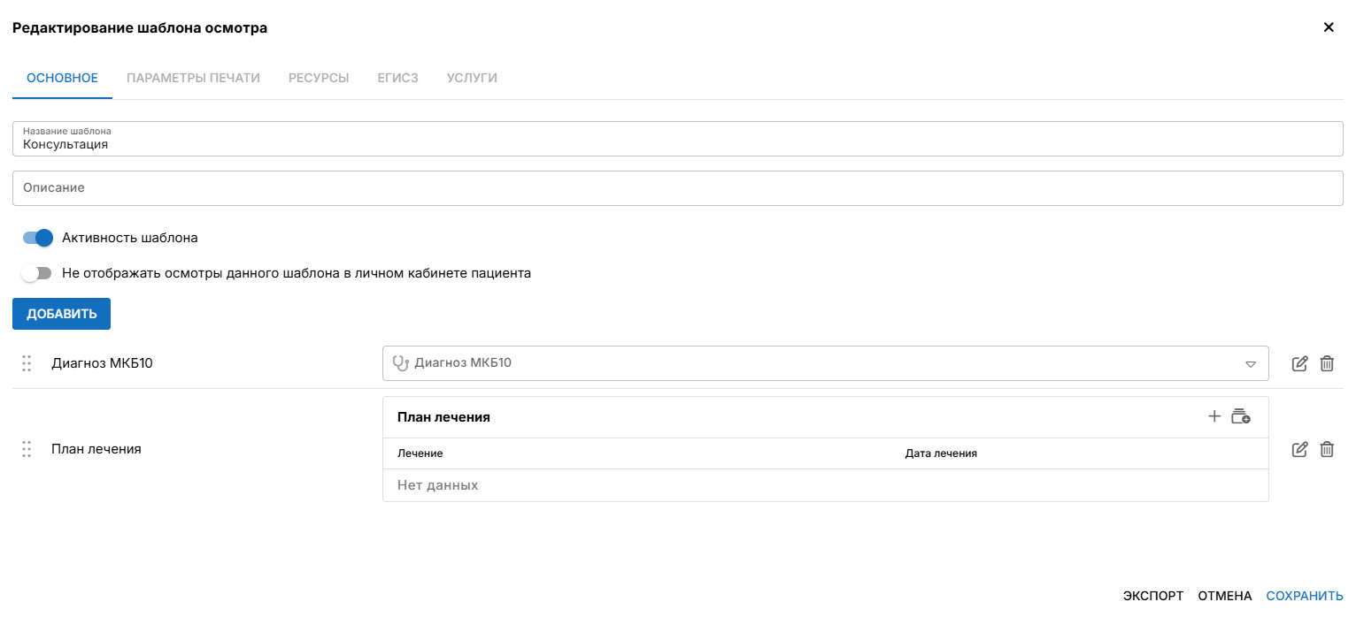This screenshot has height=617, width=1356.
Task: Select the Услуги tab
Action: click(472, 78)
